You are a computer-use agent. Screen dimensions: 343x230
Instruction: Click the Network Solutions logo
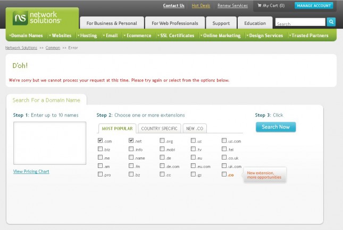tap(38, 18)
